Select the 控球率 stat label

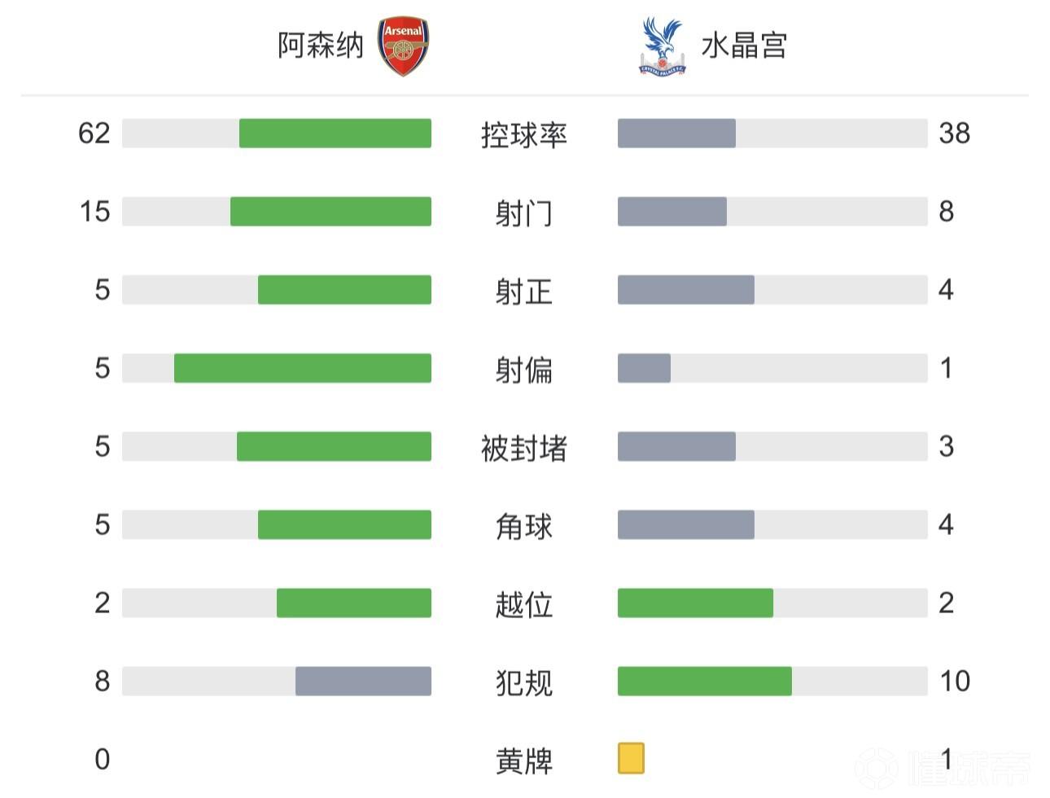(x=523, y=134)
